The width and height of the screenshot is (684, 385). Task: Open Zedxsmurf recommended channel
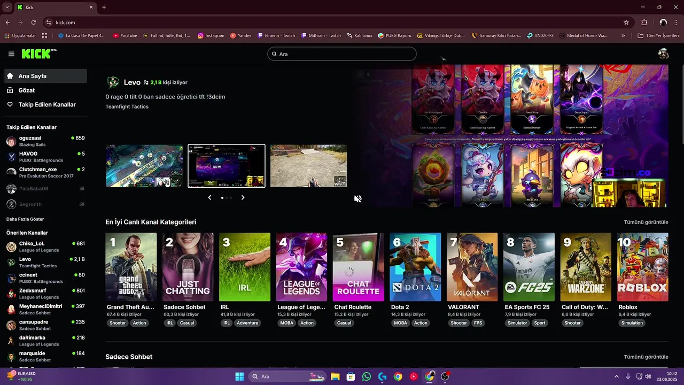point(45,294)
